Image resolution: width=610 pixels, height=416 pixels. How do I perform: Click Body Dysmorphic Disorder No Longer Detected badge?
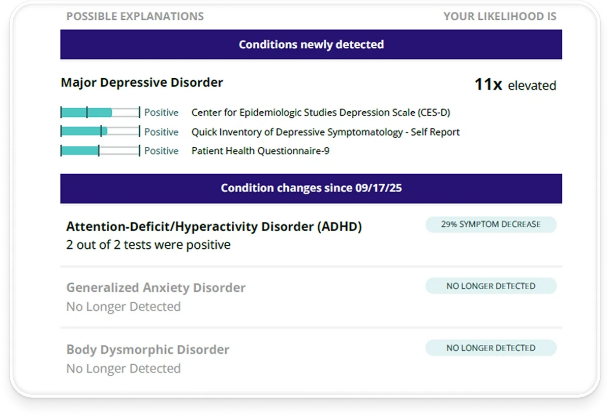(x=491, y=348)
